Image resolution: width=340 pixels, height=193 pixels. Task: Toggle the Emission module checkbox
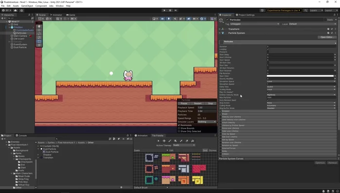[220, 111]
